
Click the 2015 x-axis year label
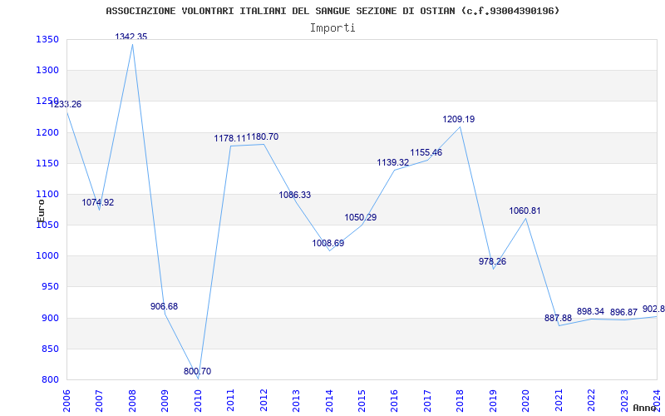[x=362, y=400]
